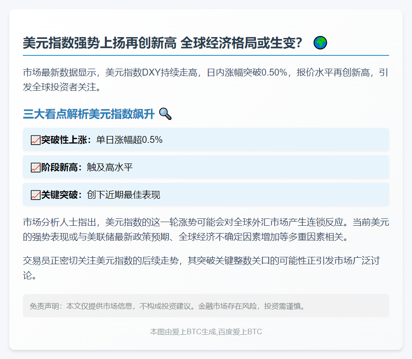
Task: Click the chart icon beside 突破性上涨
Action: coord(35,140)
